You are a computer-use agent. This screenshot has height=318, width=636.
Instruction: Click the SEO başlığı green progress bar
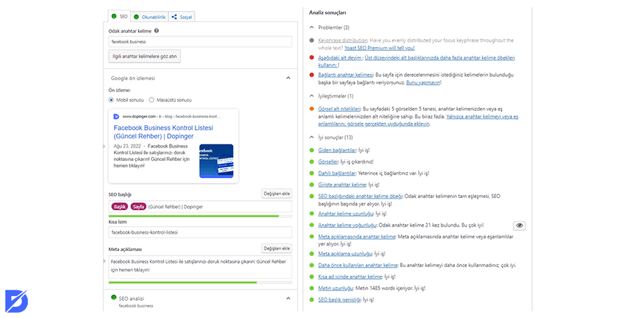[x=200, y=216]
